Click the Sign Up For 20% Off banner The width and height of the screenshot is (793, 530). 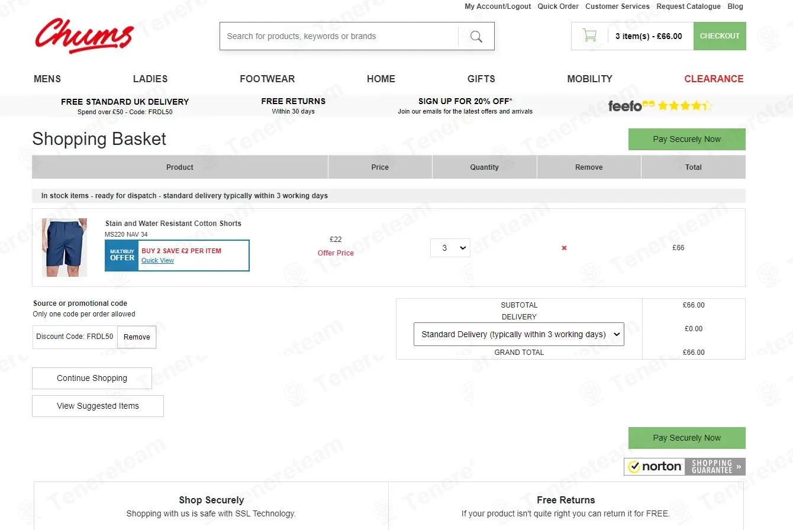[465, 105]
